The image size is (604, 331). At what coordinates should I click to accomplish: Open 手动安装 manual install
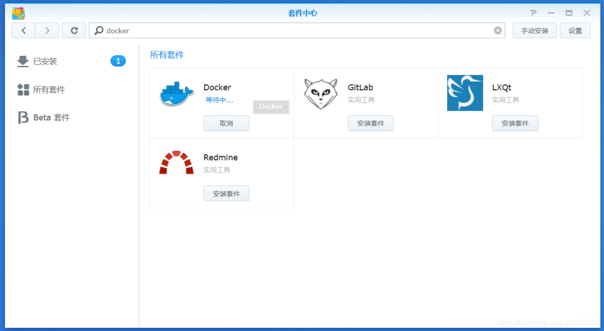coord(534,31)
